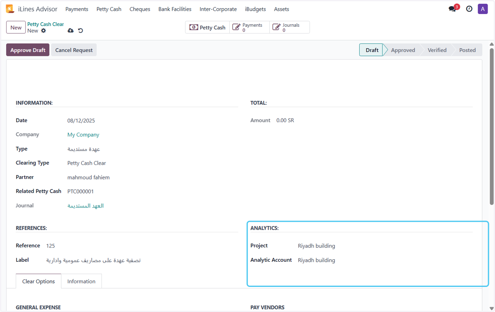
Task: Select the Verified status stage
Action: pos(437,50)
